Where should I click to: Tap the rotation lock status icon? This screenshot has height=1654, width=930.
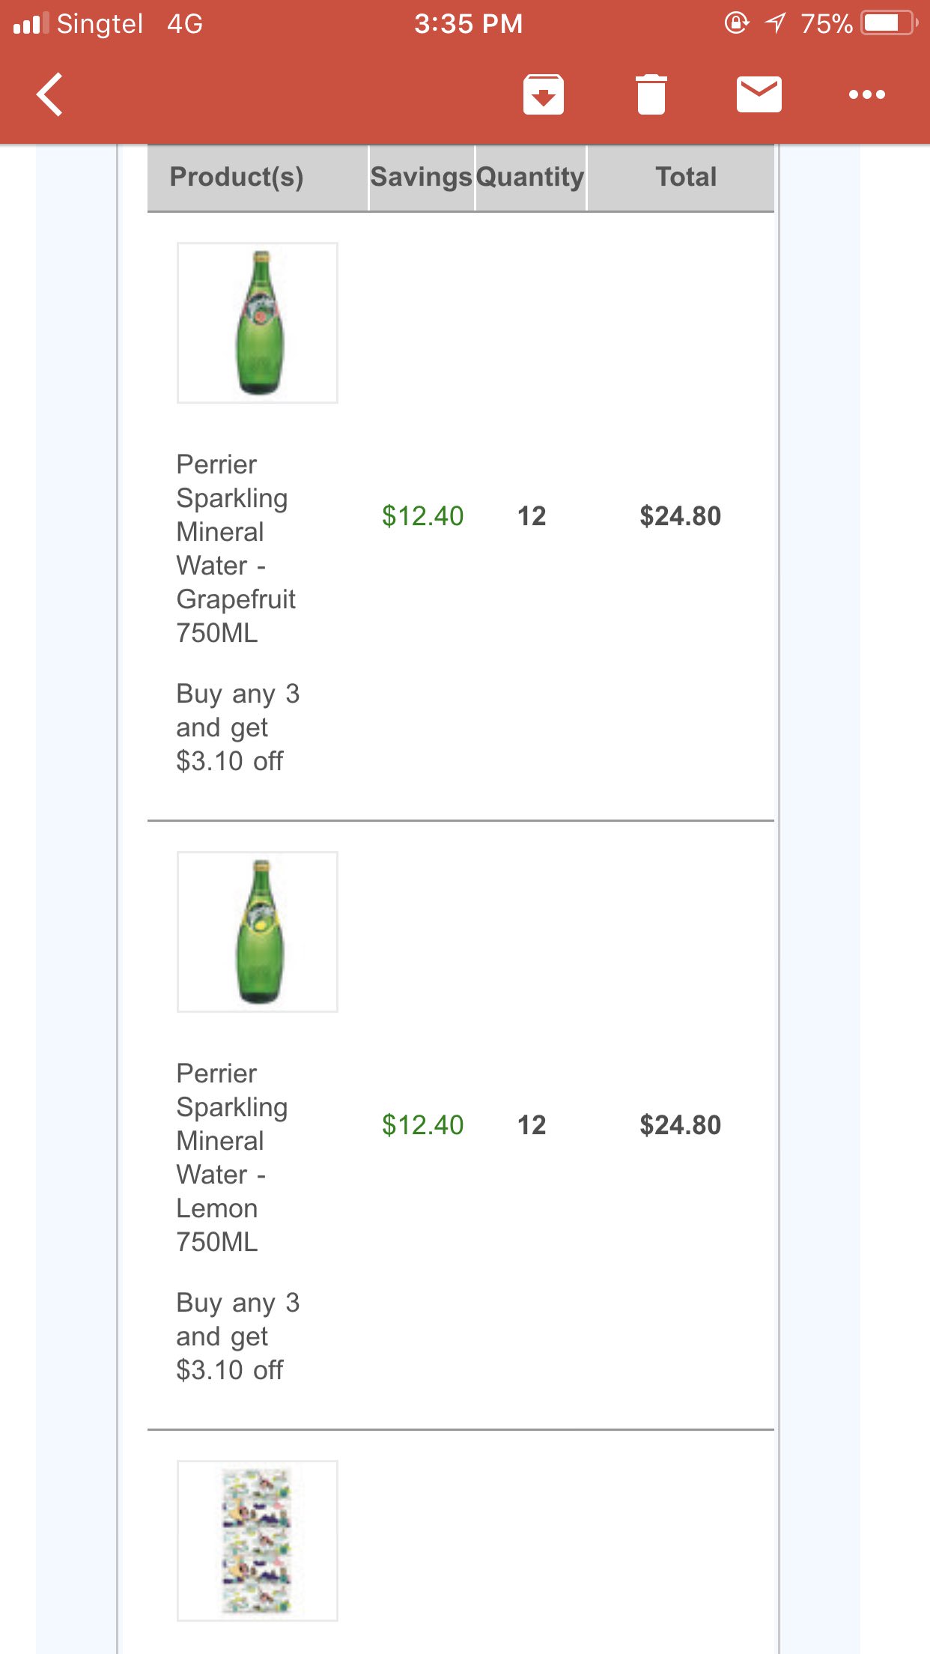pyautogui.click(x=736, y=23)
